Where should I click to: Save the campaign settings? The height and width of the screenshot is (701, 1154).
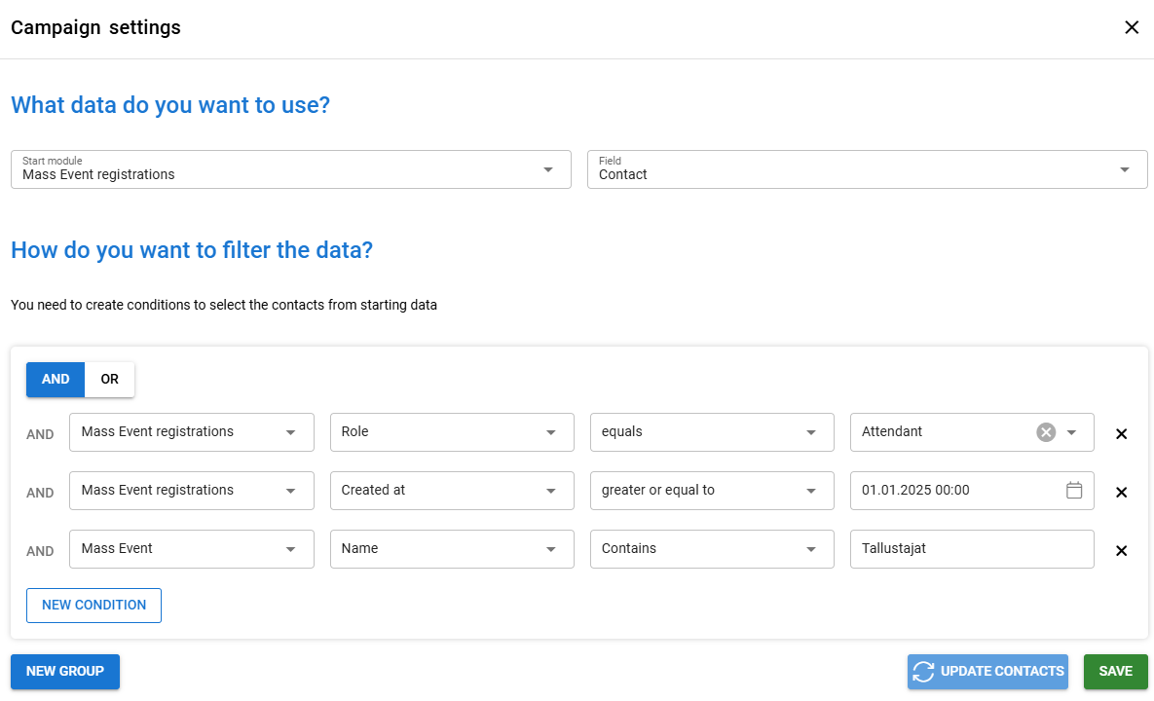pyautogui.click(x=1115, y=672)
